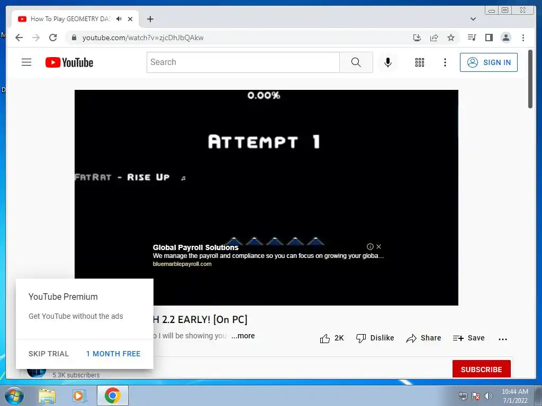The height and width of the screenshot is (406, 542).
Task: Choose 1 MONTH FREE offer
Action: pyautogui.click(x=113, y=354)
